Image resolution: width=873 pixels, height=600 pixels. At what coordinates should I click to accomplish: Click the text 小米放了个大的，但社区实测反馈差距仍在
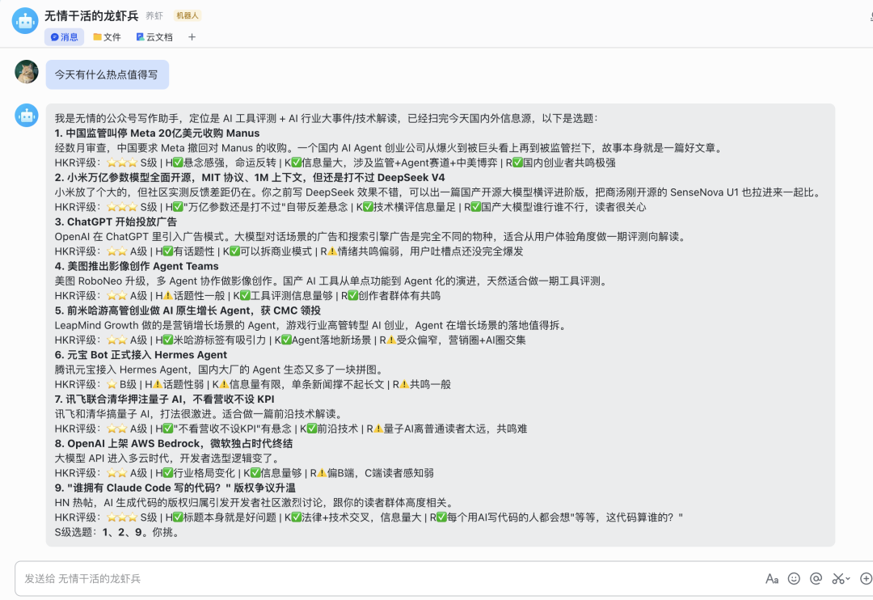pos(437,192)
